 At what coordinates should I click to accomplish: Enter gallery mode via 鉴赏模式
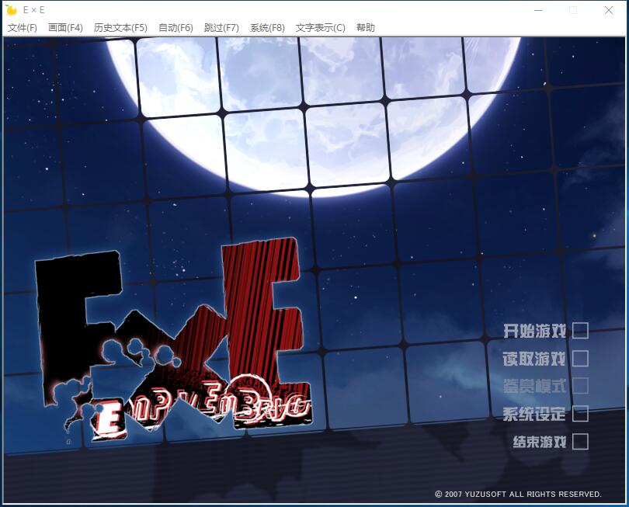pyautogui.click(x=536, y=387)
